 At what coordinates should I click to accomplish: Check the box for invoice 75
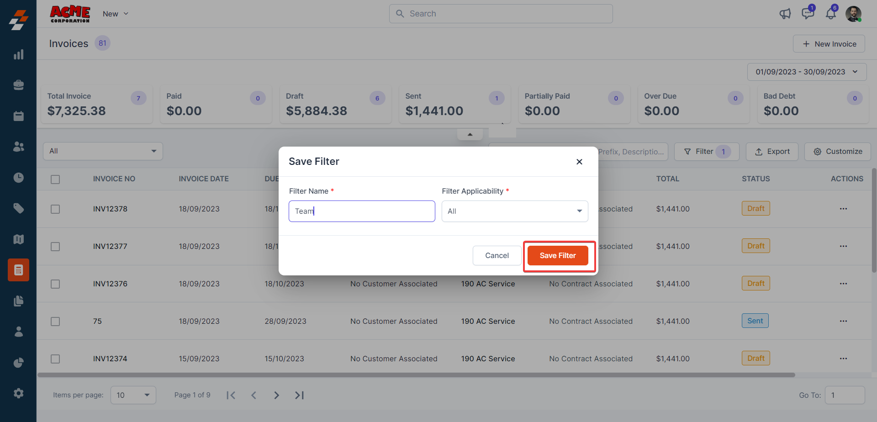[55, 322]
